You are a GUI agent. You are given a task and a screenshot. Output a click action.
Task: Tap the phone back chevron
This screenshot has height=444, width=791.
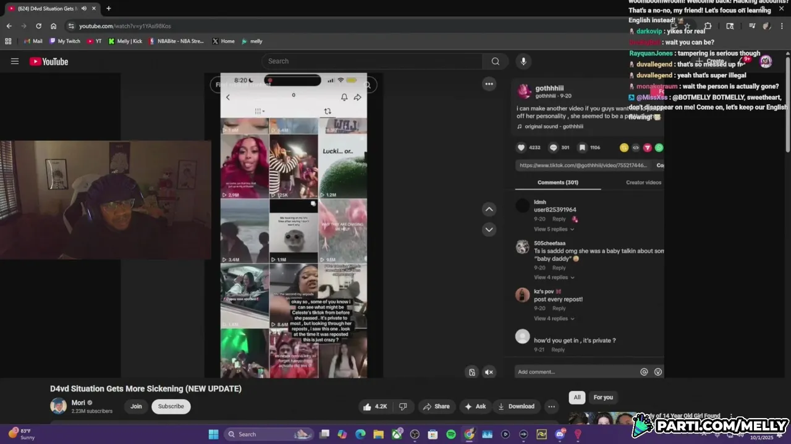[227, 97]
